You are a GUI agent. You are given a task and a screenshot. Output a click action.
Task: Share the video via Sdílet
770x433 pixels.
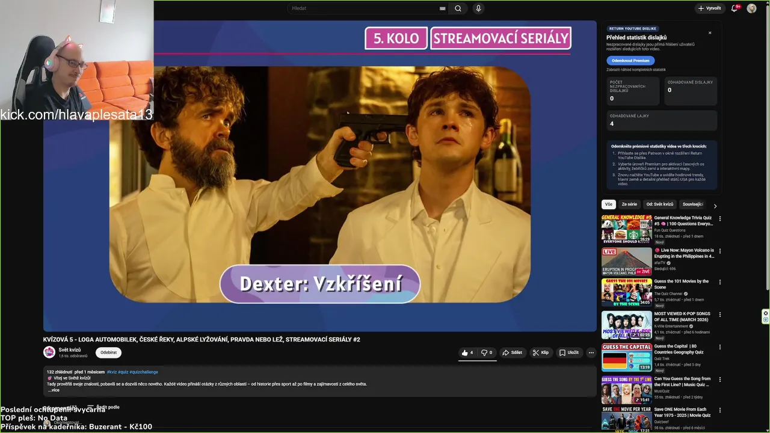tap(513, 353)
